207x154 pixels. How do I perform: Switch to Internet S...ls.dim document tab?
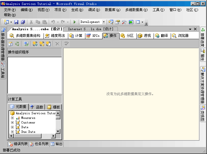tap(91, 29)
